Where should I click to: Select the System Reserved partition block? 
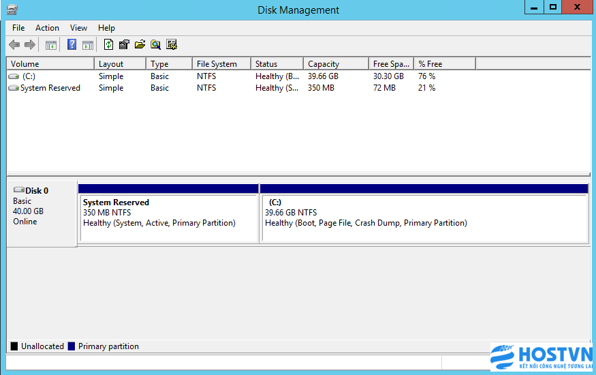point(168,213)
